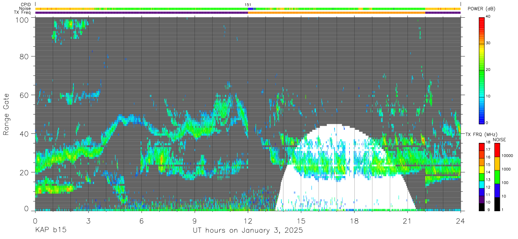Click the Noise row label at the top left
The width and height of the screenshot is (518, 239).
pos(25,8)
